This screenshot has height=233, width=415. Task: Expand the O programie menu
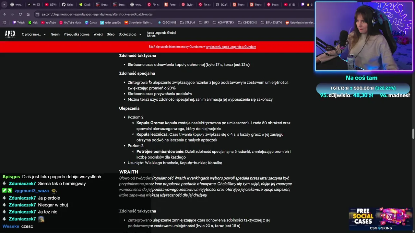(x=34, y=34)
